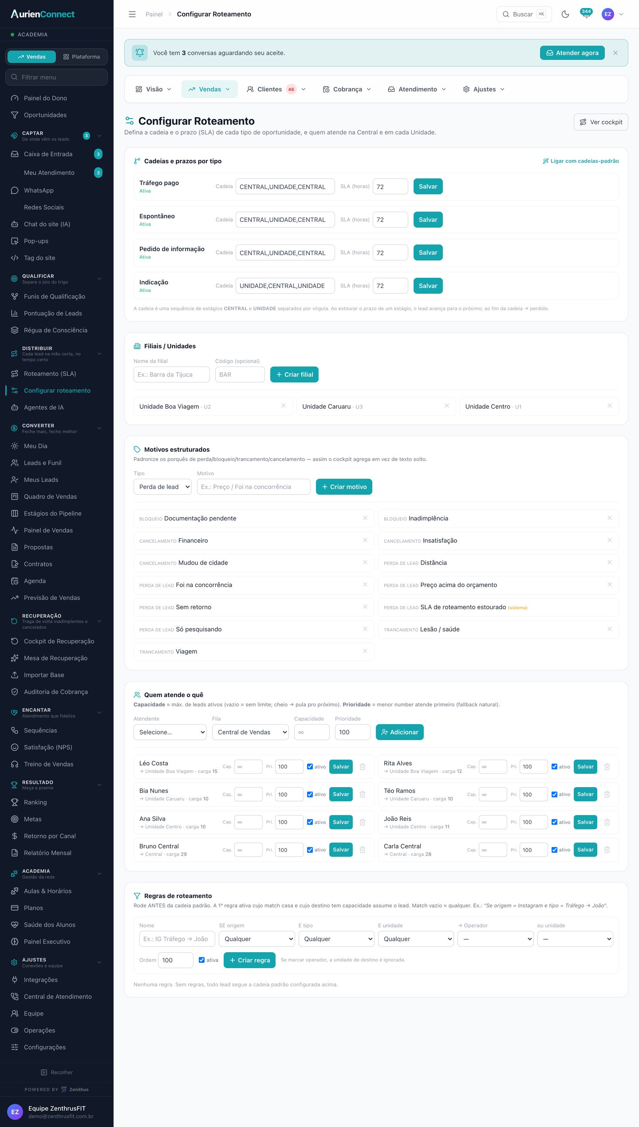Delete Ana Silva attendant trash icon
The image size is (639, 1127).
click(363, 822)
